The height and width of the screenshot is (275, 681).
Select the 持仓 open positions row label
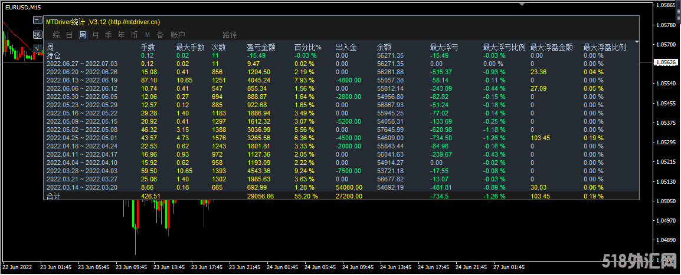click(54, 55)
